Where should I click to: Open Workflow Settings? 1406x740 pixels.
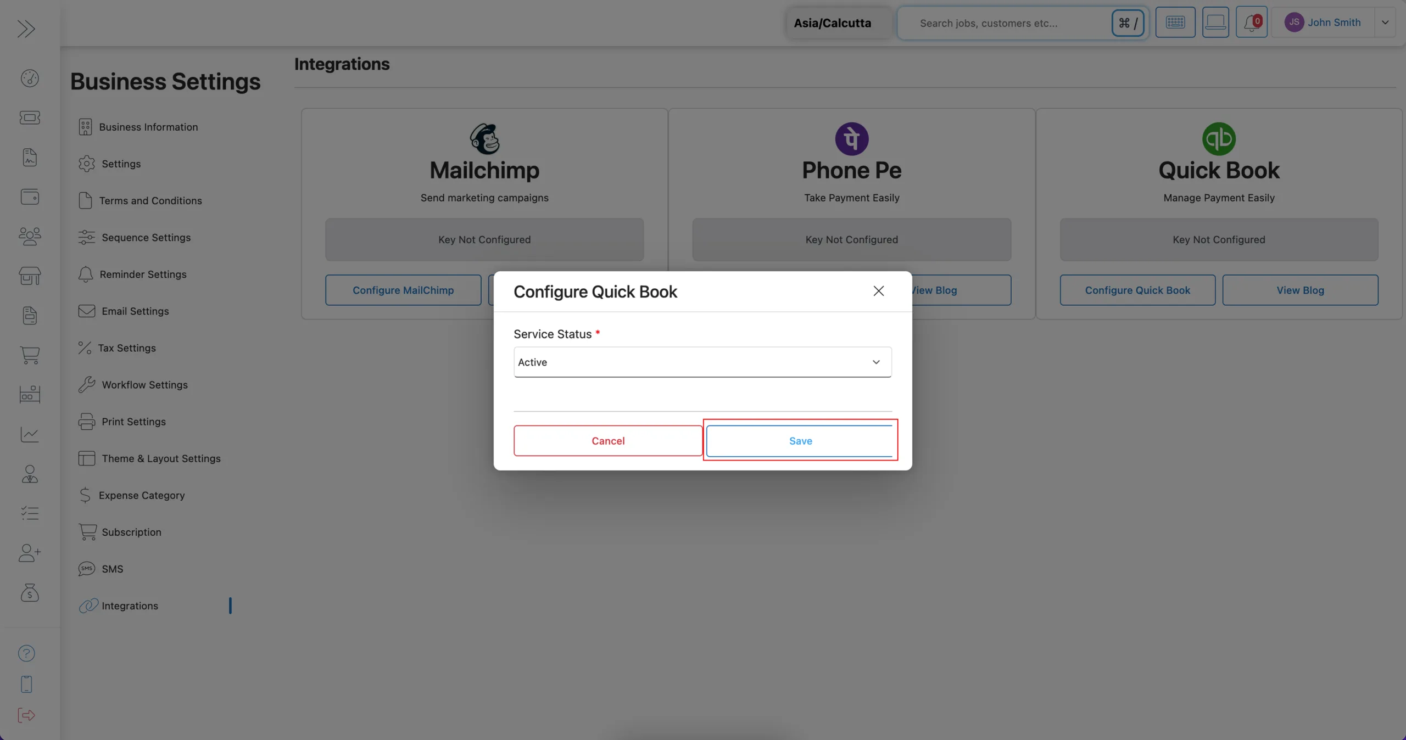(133, 384)
